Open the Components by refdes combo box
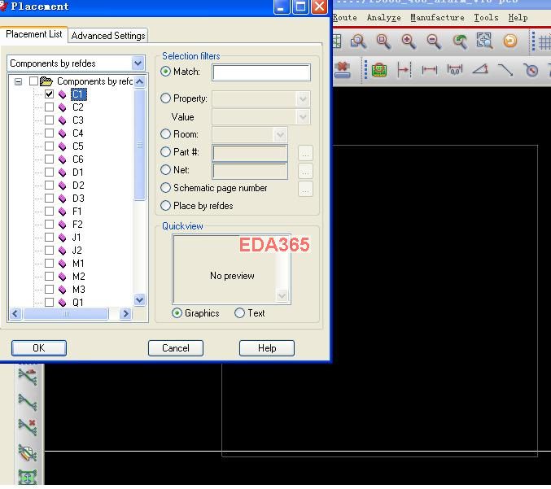The height and width of the screenshot is (489, 551). 76,63
